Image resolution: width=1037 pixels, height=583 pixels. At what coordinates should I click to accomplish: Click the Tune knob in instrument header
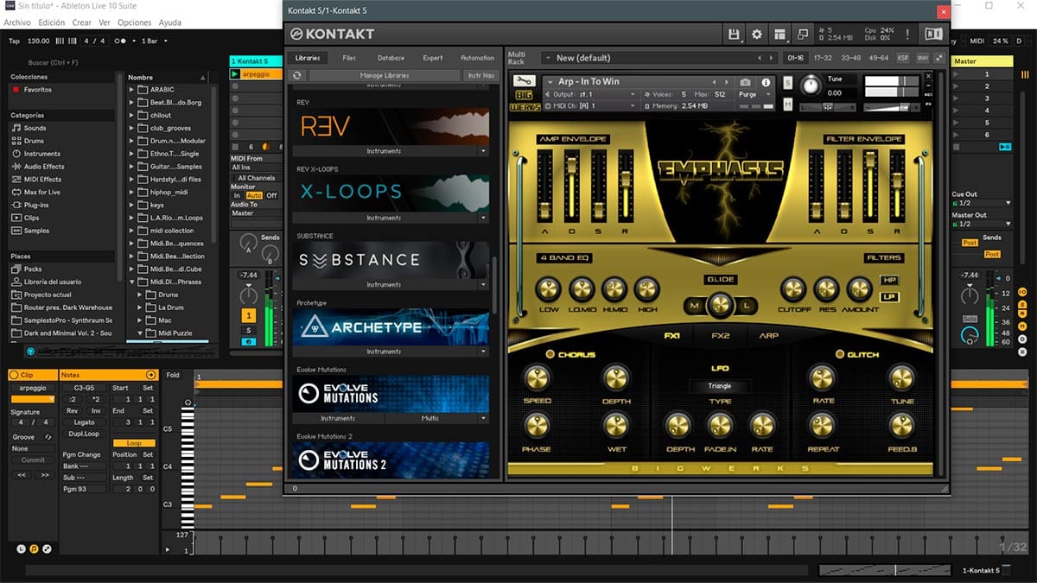[x=811, y=85]
